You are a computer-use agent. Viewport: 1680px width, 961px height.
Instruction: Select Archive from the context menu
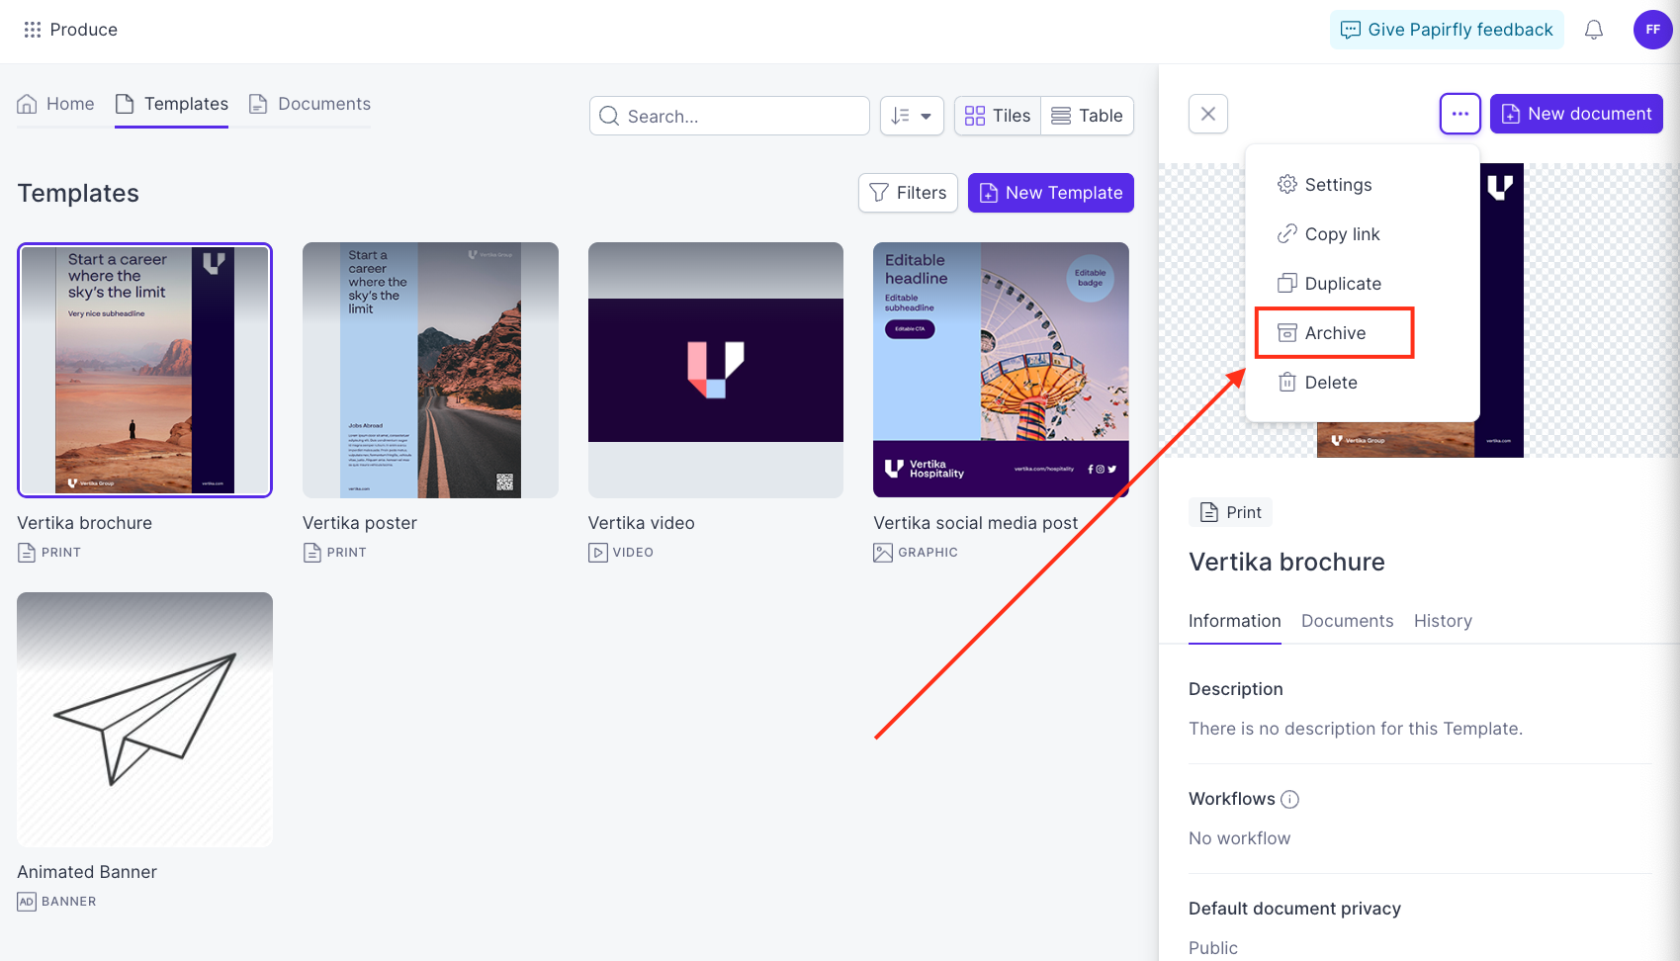click(x=1335, y=333)
